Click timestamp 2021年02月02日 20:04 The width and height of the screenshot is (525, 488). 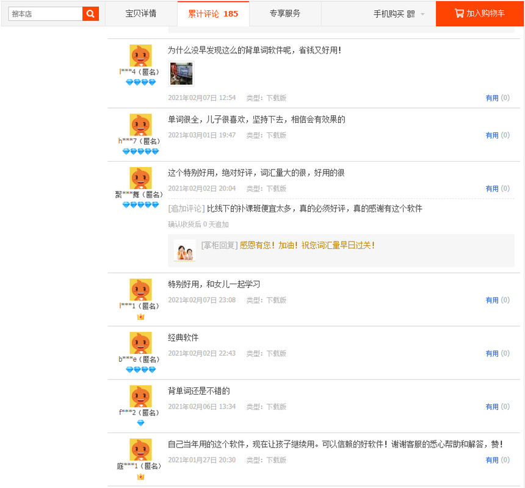tap(202, 188)
